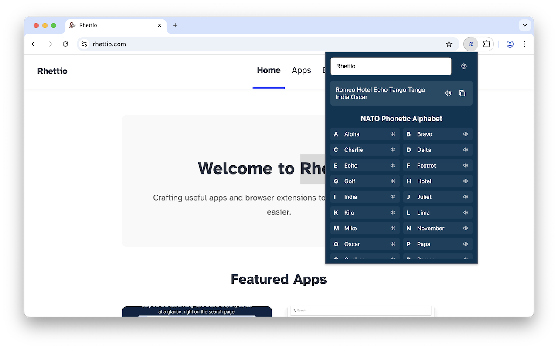Play pronunciation of Oscar

(x=393, y=244)
